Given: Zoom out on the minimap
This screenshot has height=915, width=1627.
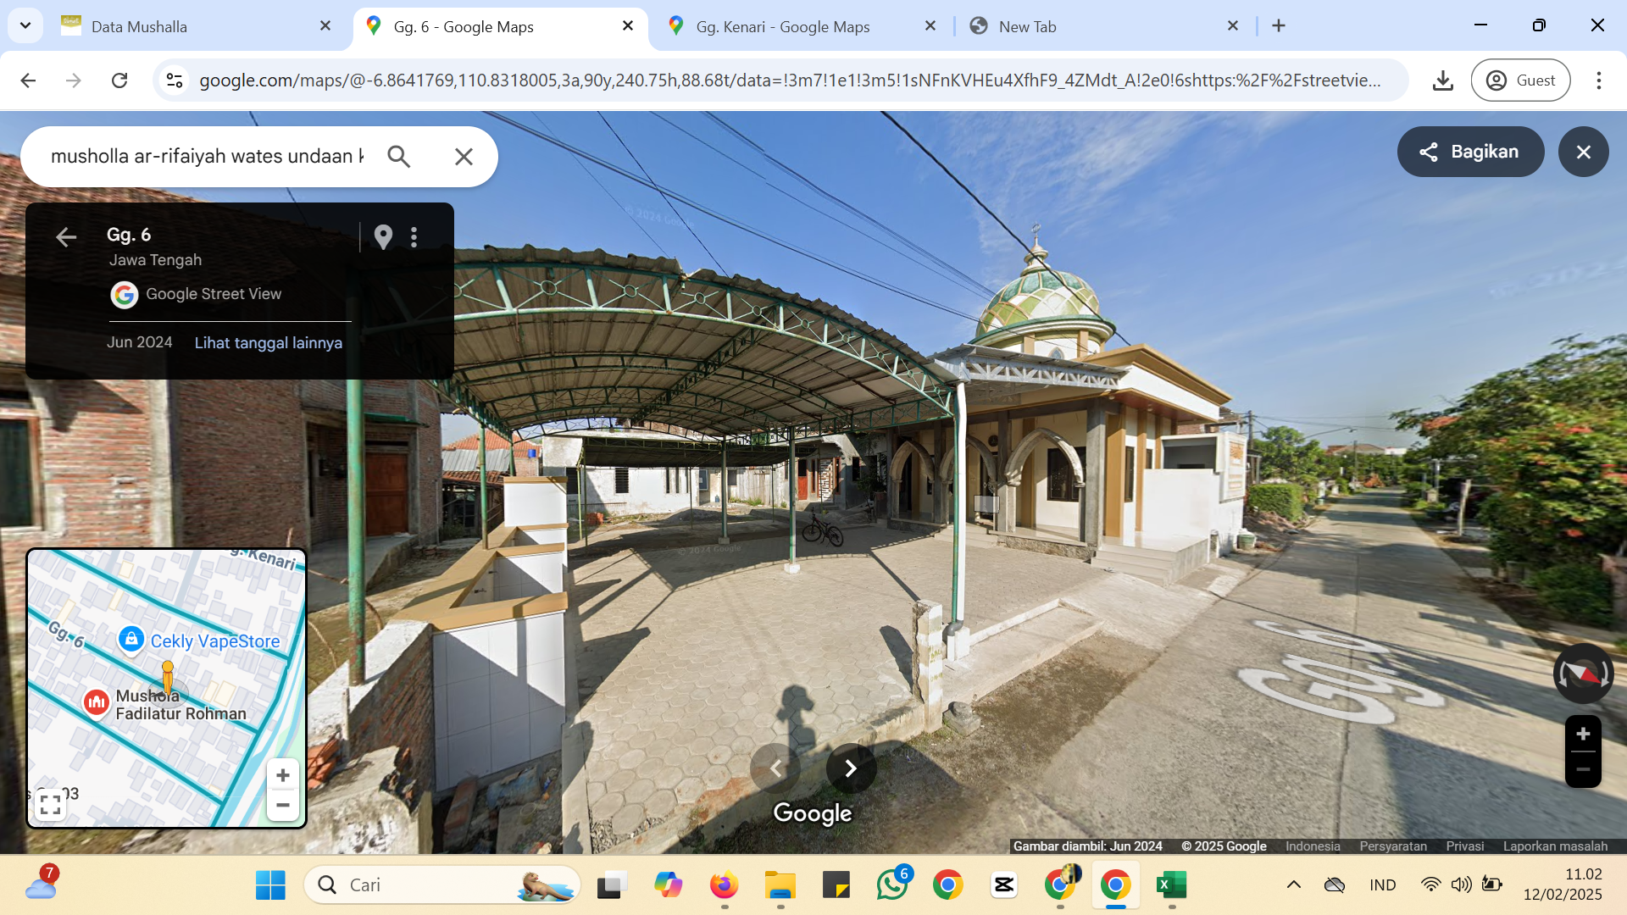Looking at the screenshot, I should (x=283, y=805).
